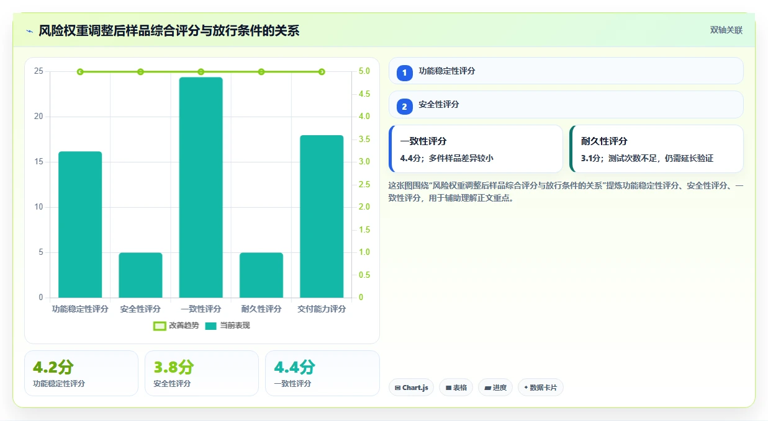Open the 耐久性评分 detail card
The height and width of the screenshot is (421, 768).
click(656, 149)
